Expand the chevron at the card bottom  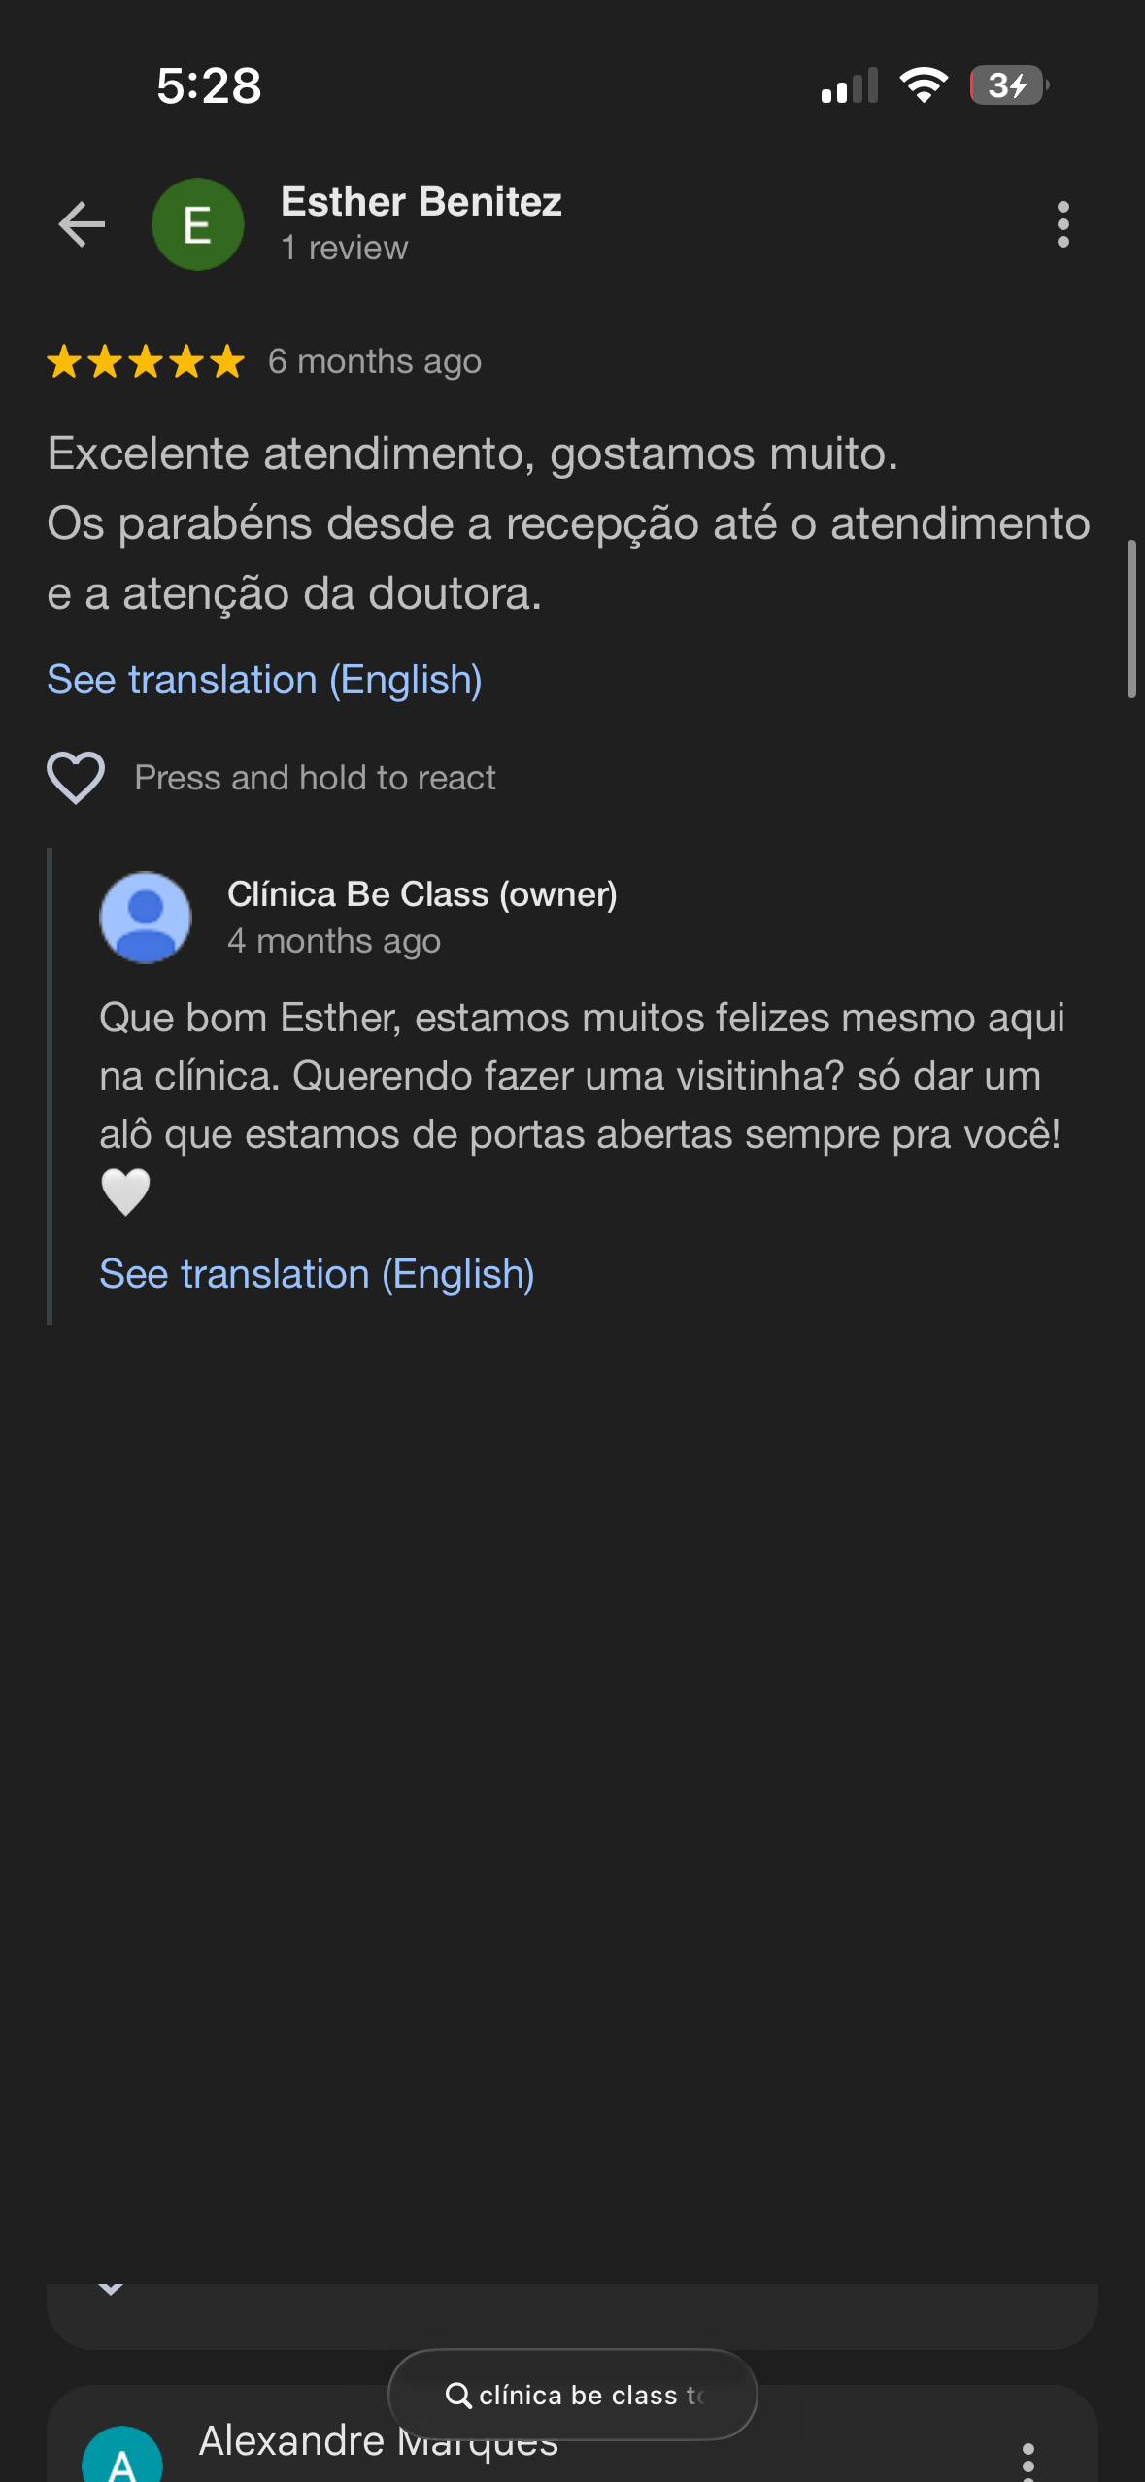(x=112, y=2289)
